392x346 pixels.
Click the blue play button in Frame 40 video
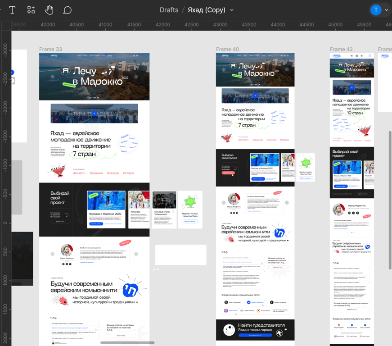tap(255, 96)
